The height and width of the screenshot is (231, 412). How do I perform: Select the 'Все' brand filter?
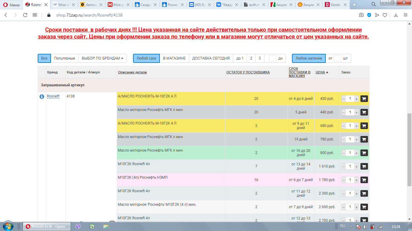click(44, 58)
